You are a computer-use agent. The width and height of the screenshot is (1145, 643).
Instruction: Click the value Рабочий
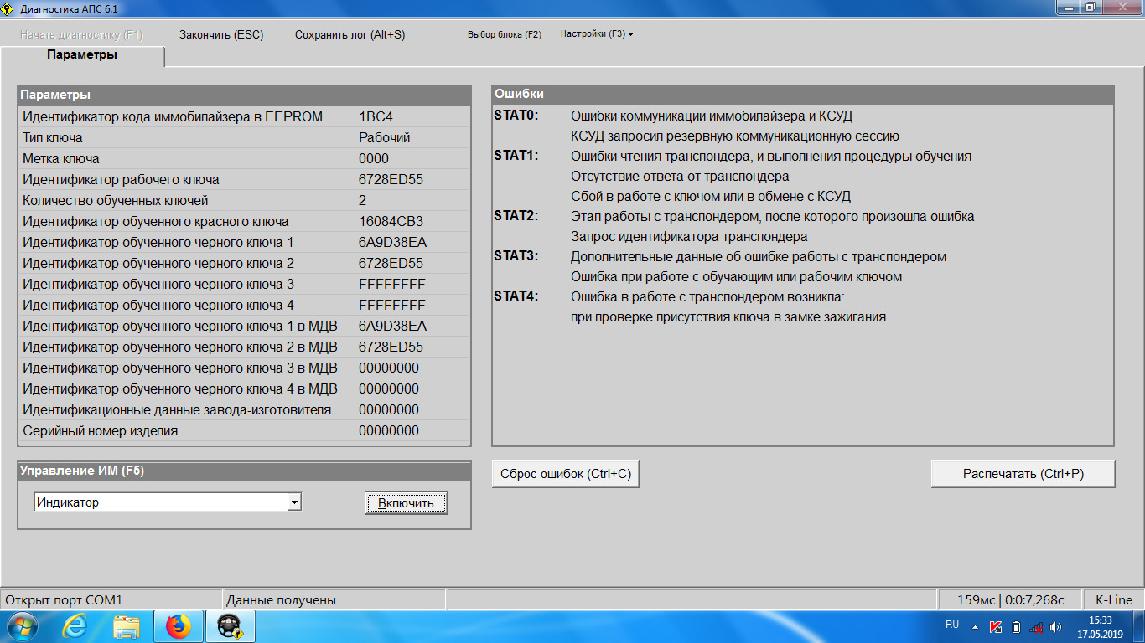[x=384, y=138]
